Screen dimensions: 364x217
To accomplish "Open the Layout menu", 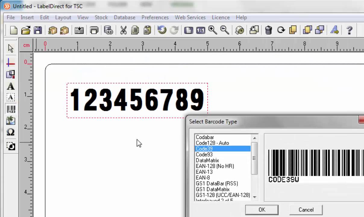I will pos(63,17).
